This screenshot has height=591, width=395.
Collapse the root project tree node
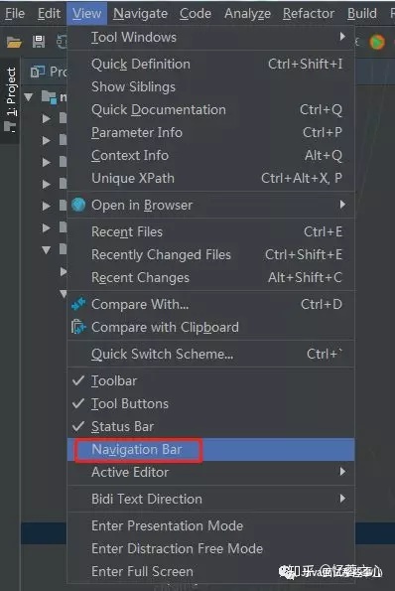point(29,97)
